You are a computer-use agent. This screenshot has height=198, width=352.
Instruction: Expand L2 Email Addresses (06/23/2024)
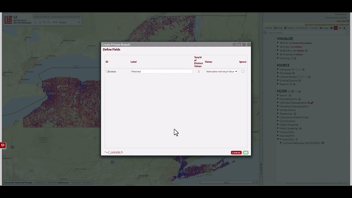[x=281, y=143]
